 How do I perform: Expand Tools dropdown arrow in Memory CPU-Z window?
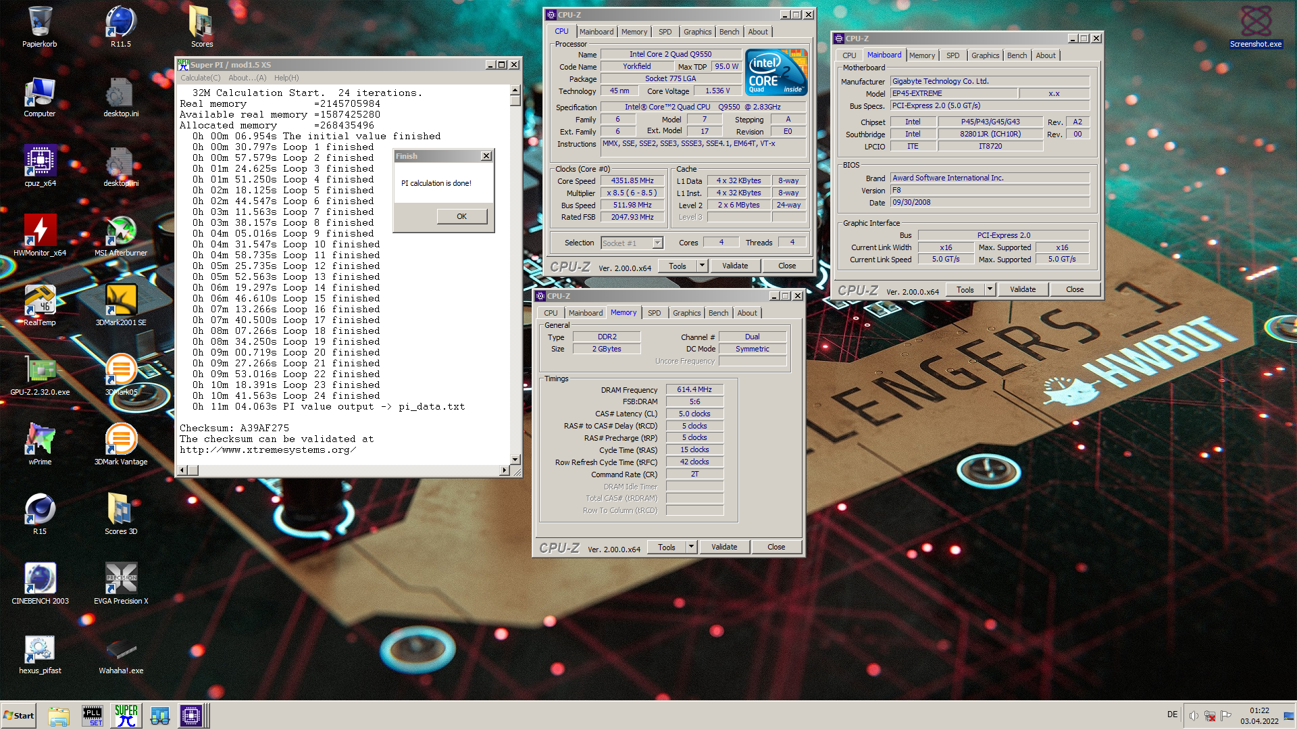tap(691, 547)
